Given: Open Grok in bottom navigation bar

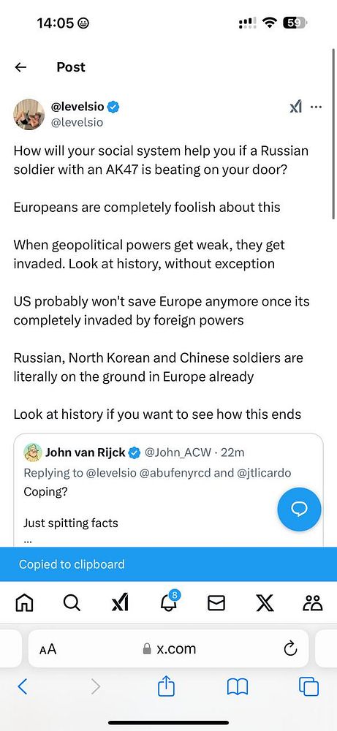Looking at the screenshot, I should pos(121,603).
